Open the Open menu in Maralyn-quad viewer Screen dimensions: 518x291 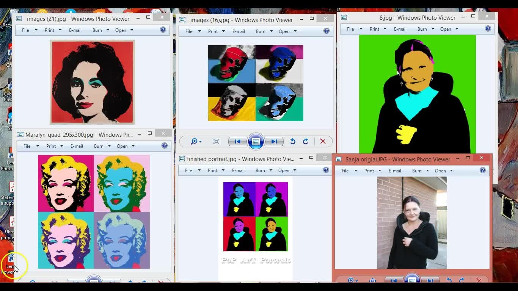[126, 146]
